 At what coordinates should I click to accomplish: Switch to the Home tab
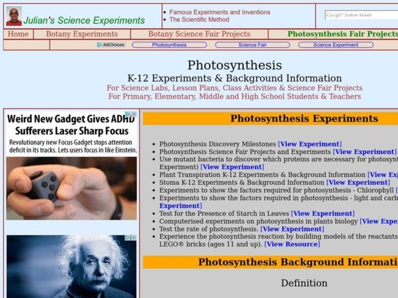[x=19, y=34]
